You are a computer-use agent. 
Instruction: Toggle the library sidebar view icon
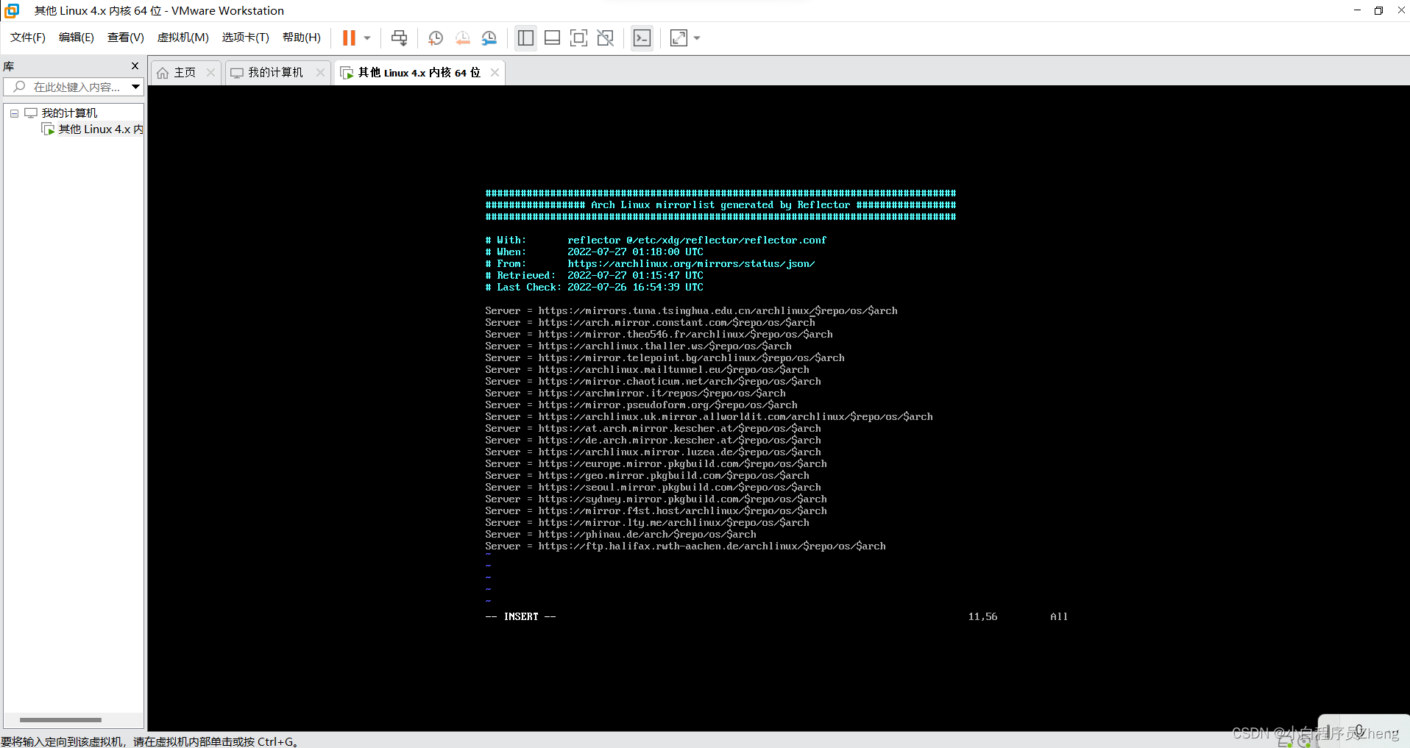(525, 38)
